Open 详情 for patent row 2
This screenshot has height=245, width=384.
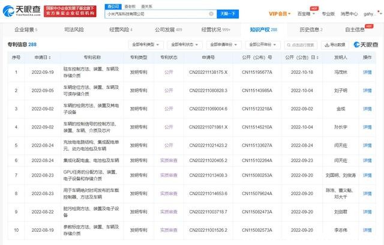[367, 91]
